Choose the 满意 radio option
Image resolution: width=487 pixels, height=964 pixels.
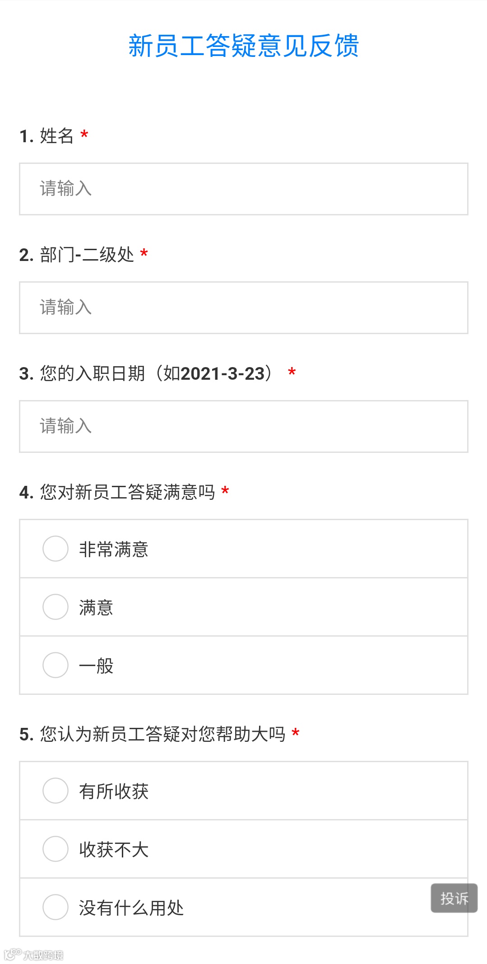point(56,607)
